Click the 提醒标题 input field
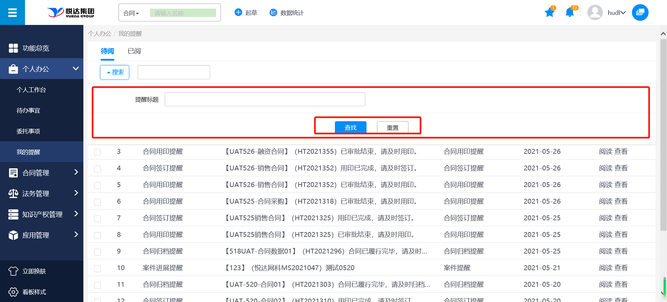This screenshot has height=302, width=667. click(265, 99)
